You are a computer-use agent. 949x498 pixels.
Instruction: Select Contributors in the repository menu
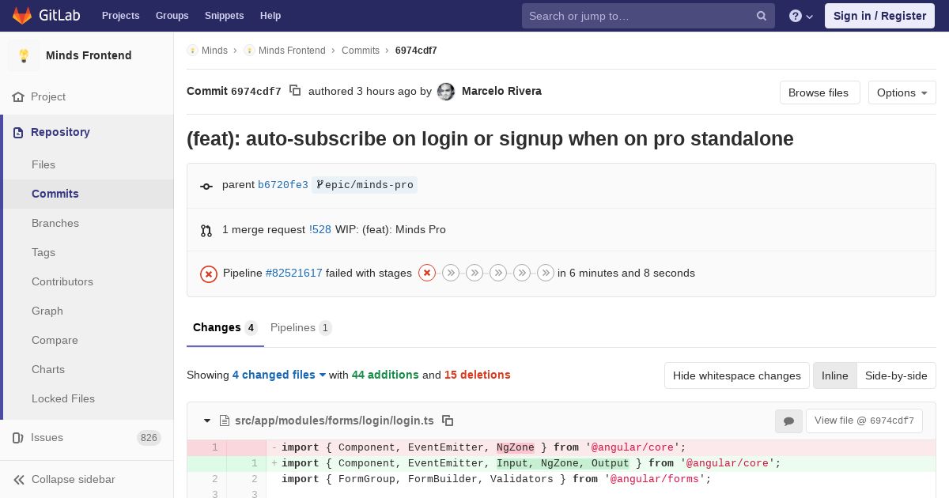pos(89,281)
